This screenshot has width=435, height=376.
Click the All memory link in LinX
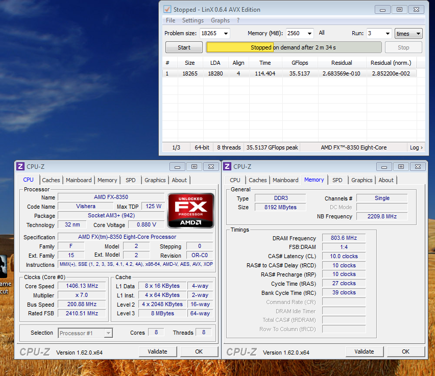pos(322,33)
